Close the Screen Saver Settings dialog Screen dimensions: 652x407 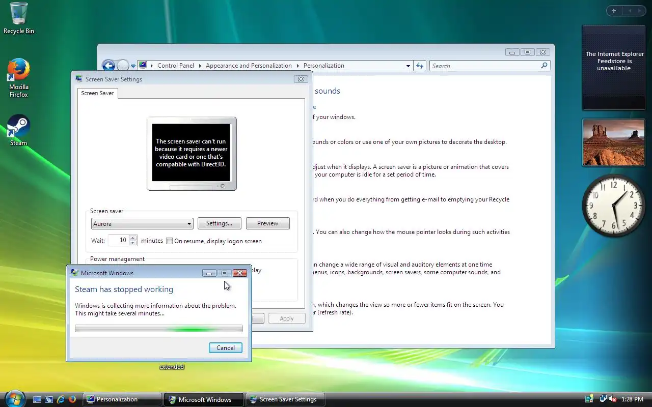(x=301, y=79)
